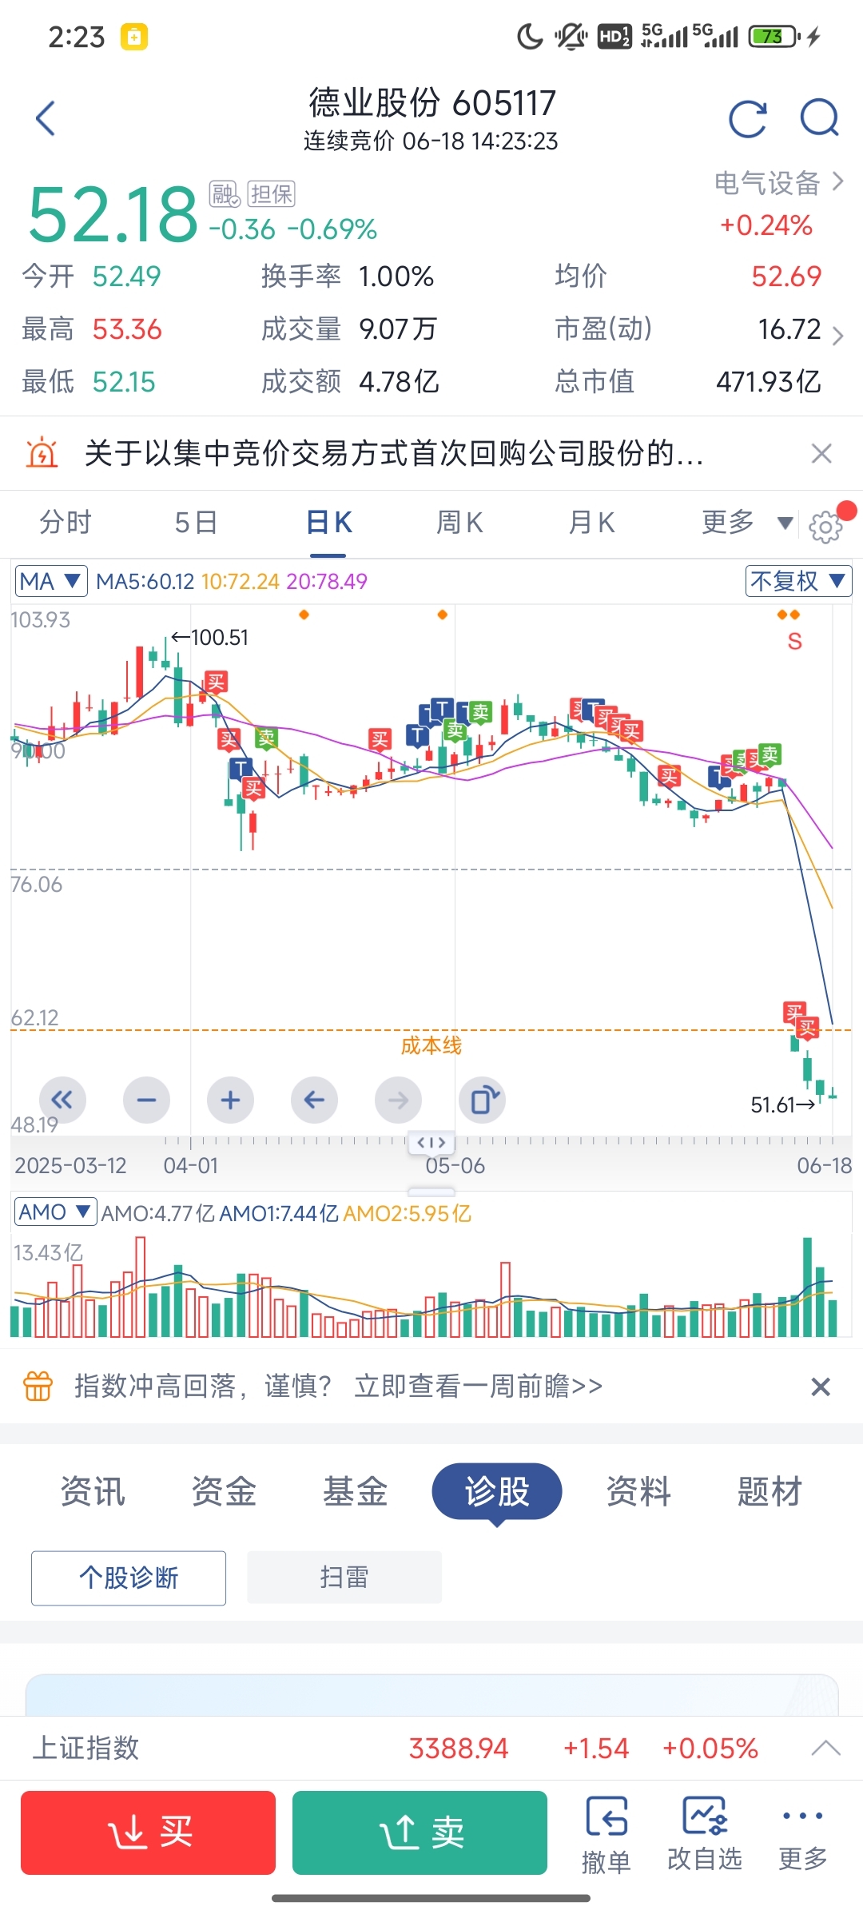This screenshot has width=863, height=1918.
Task: Open 立即查看一周前瞻 link
Action: (479, 1386)
